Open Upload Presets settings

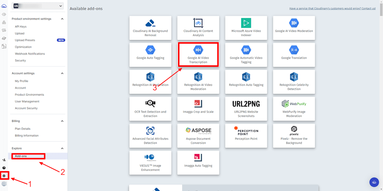(x=25, y=40)
